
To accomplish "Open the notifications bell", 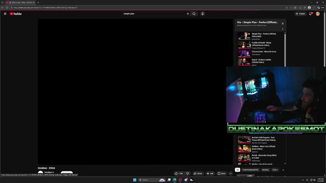I will coord(310,14).
